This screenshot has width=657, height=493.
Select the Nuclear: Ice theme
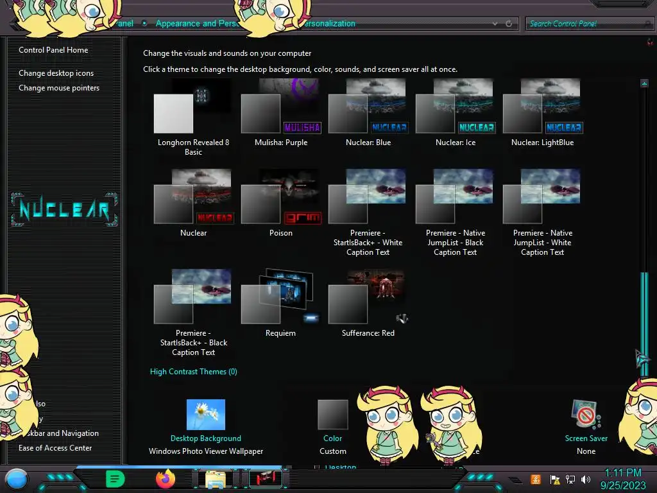pyautogui.click(x=456, y=113)
